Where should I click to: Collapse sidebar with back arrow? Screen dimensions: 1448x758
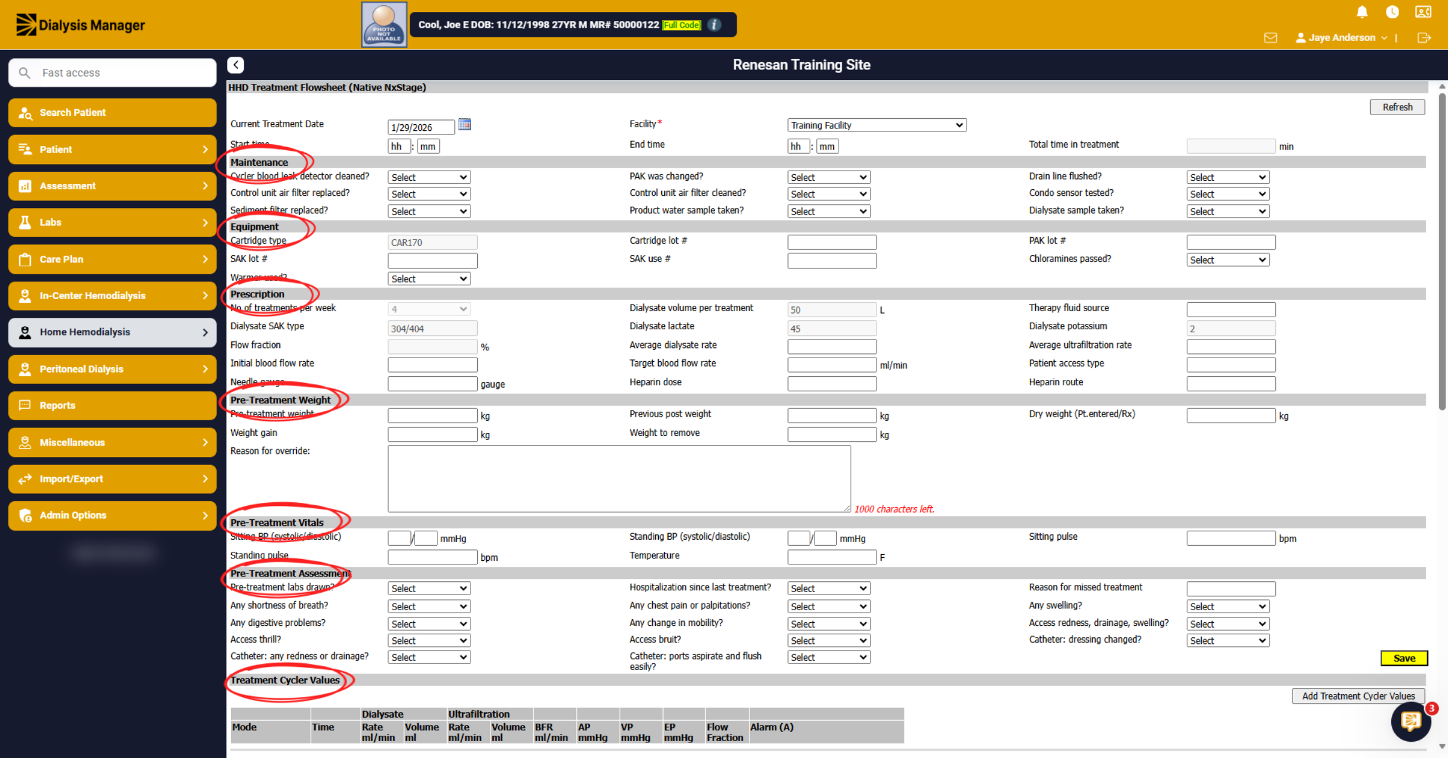[236, 65]
